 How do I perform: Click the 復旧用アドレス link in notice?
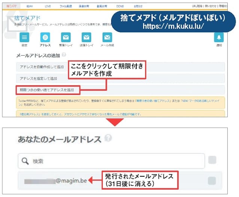click(30, 114)
